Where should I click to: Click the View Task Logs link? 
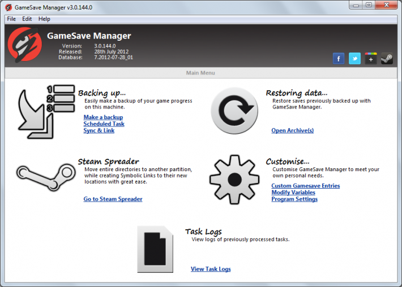(x=211, y=269)
